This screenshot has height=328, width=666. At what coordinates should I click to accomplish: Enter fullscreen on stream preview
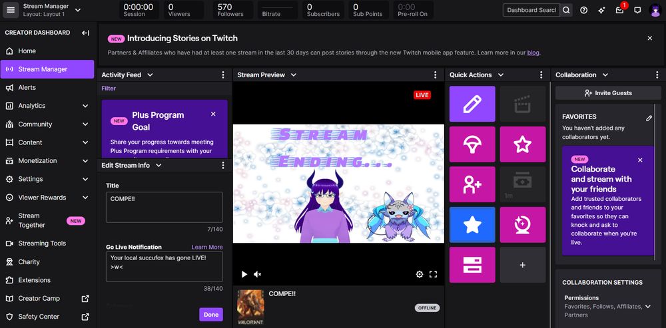[x=434, y=275]
